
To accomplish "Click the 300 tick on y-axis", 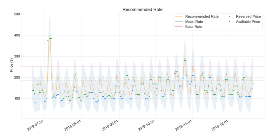I will point(17,56).
